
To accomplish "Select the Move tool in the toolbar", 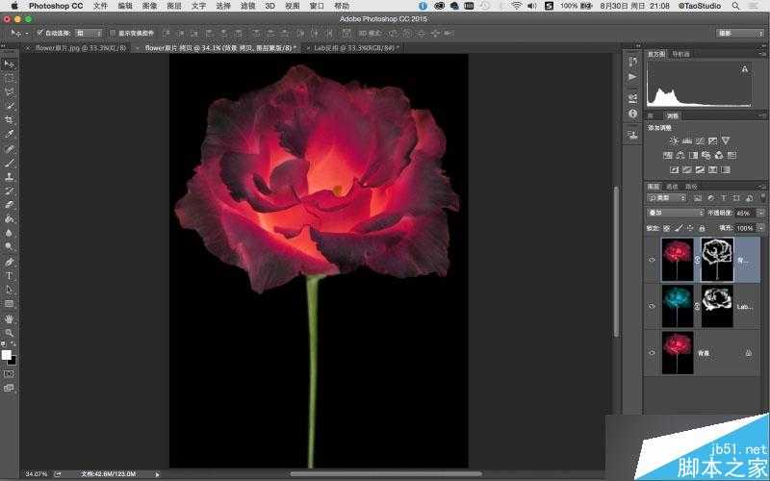I will click(10, 63).
